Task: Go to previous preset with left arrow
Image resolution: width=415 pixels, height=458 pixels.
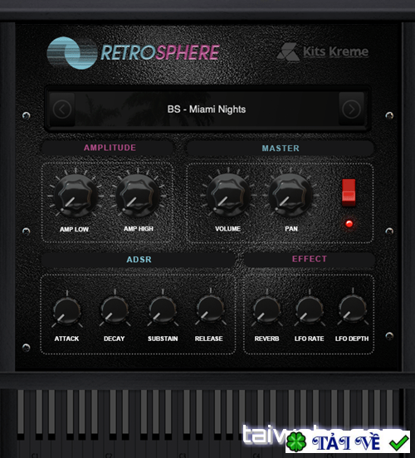Action: pyautogui.click(x=62, y=110)
